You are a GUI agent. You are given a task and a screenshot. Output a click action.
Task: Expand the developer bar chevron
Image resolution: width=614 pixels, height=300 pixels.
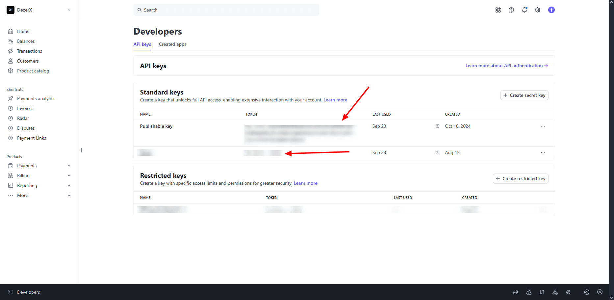tap(587, 292)
